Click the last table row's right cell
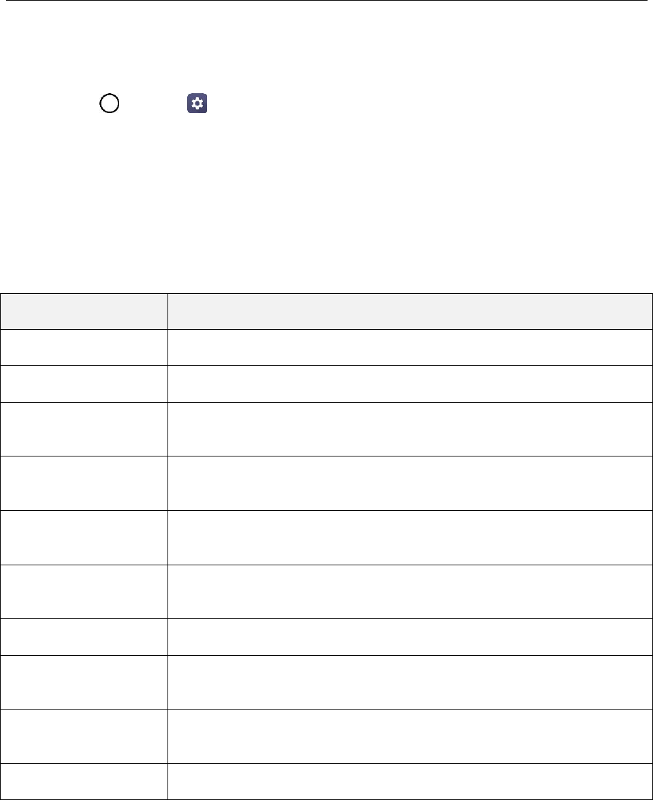 coord(411,782)
